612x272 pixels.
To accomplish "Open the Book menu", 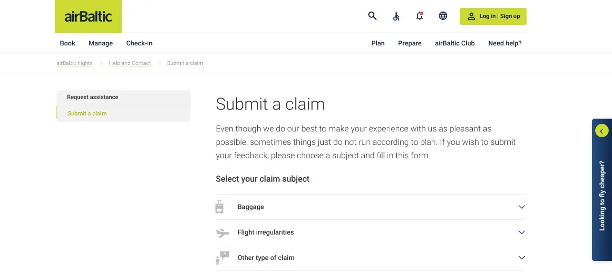I will click(67, 43).
